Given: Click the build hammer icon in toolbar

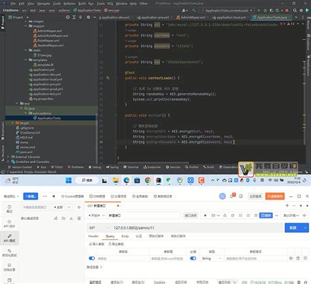Looking at the screenshot, I should [x=194, y=10].
